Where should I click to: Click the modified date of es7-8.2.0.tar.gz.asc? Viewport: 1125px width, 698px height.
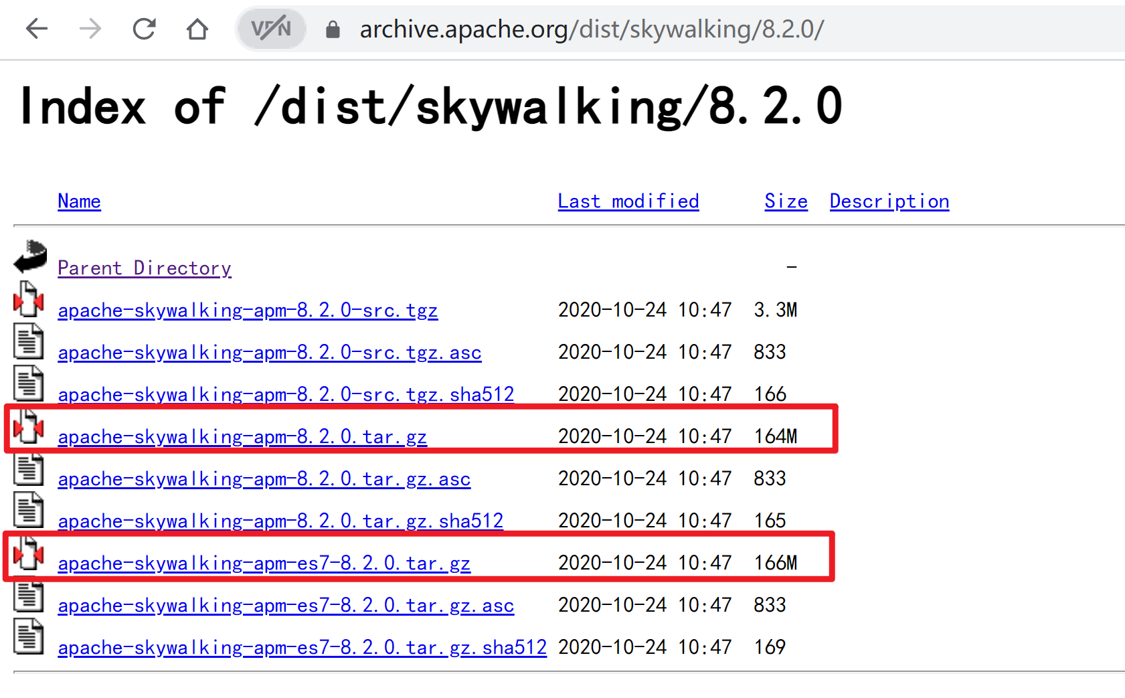pos(645,605)
